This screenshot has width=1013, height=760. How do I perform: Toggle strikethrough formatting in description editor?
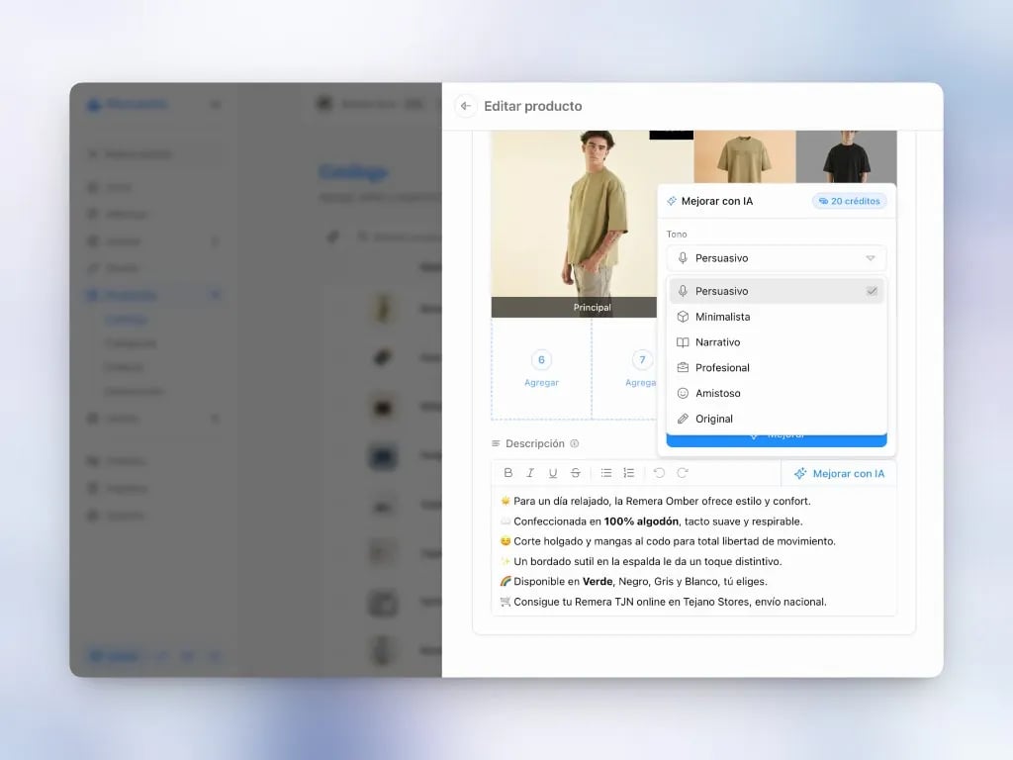pyautogui.click(x=575, y=473)
